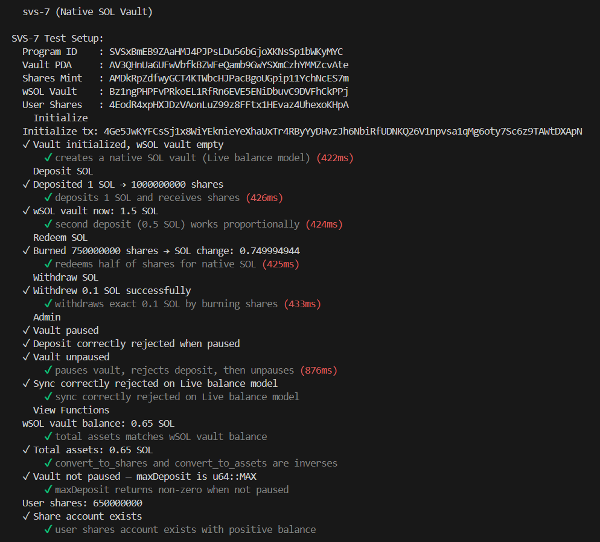Image resolution: width=600 pixels, height=542 pixels.
Task: Click the 'Withdraw SOL' section heading
Action: (66, 277)
